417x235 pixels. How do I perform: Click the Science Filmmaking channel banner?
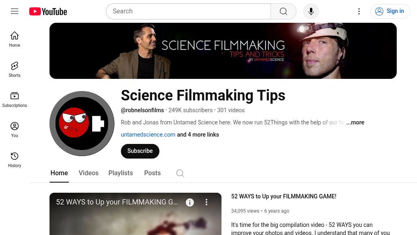click(223, 51)
